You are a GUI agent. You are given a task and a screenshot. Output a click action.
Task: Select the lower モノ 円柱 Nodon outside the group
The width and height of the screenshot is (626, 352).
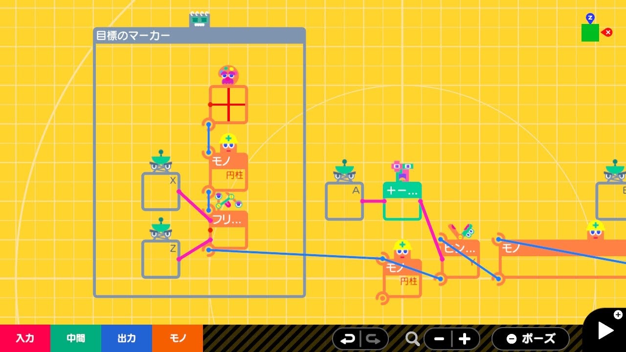coord(402,278)
